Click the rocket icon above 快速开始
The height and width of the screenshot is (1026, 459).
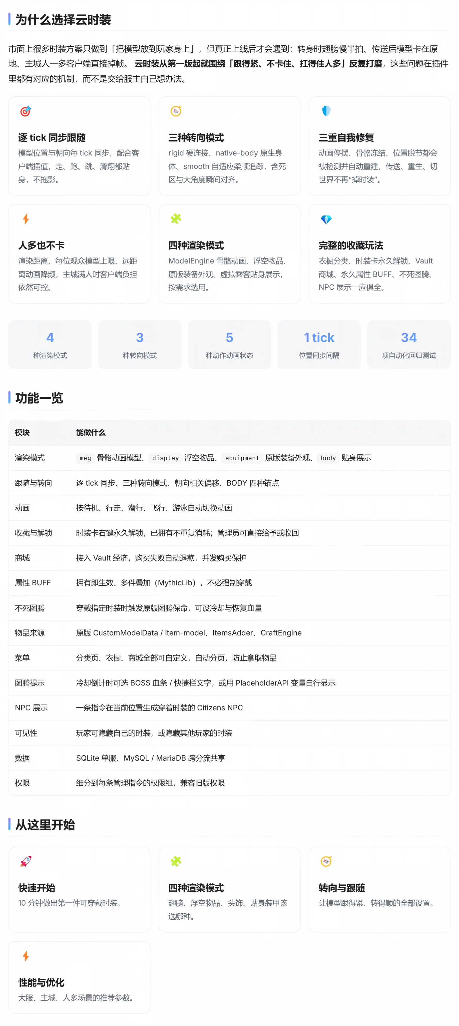pyautogui.click(x=26, y=862)
